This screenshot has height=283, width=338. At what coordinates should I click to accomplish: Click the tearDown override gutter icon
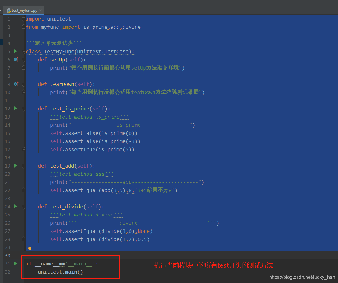coord(16,84)
